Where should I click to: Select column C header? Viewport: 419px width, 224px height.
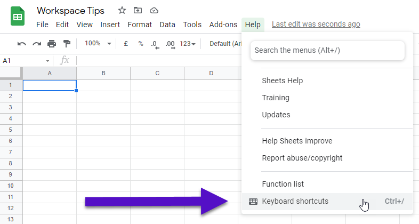pyautogui.click(x=157, y=73)
